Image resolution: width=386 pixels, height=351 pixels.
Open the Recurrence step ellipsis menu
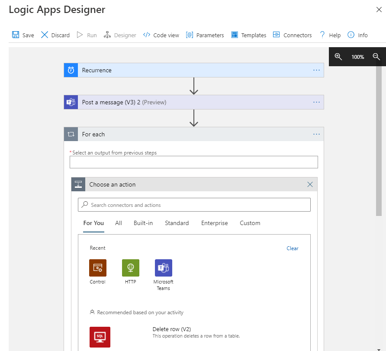pos(317,70)
